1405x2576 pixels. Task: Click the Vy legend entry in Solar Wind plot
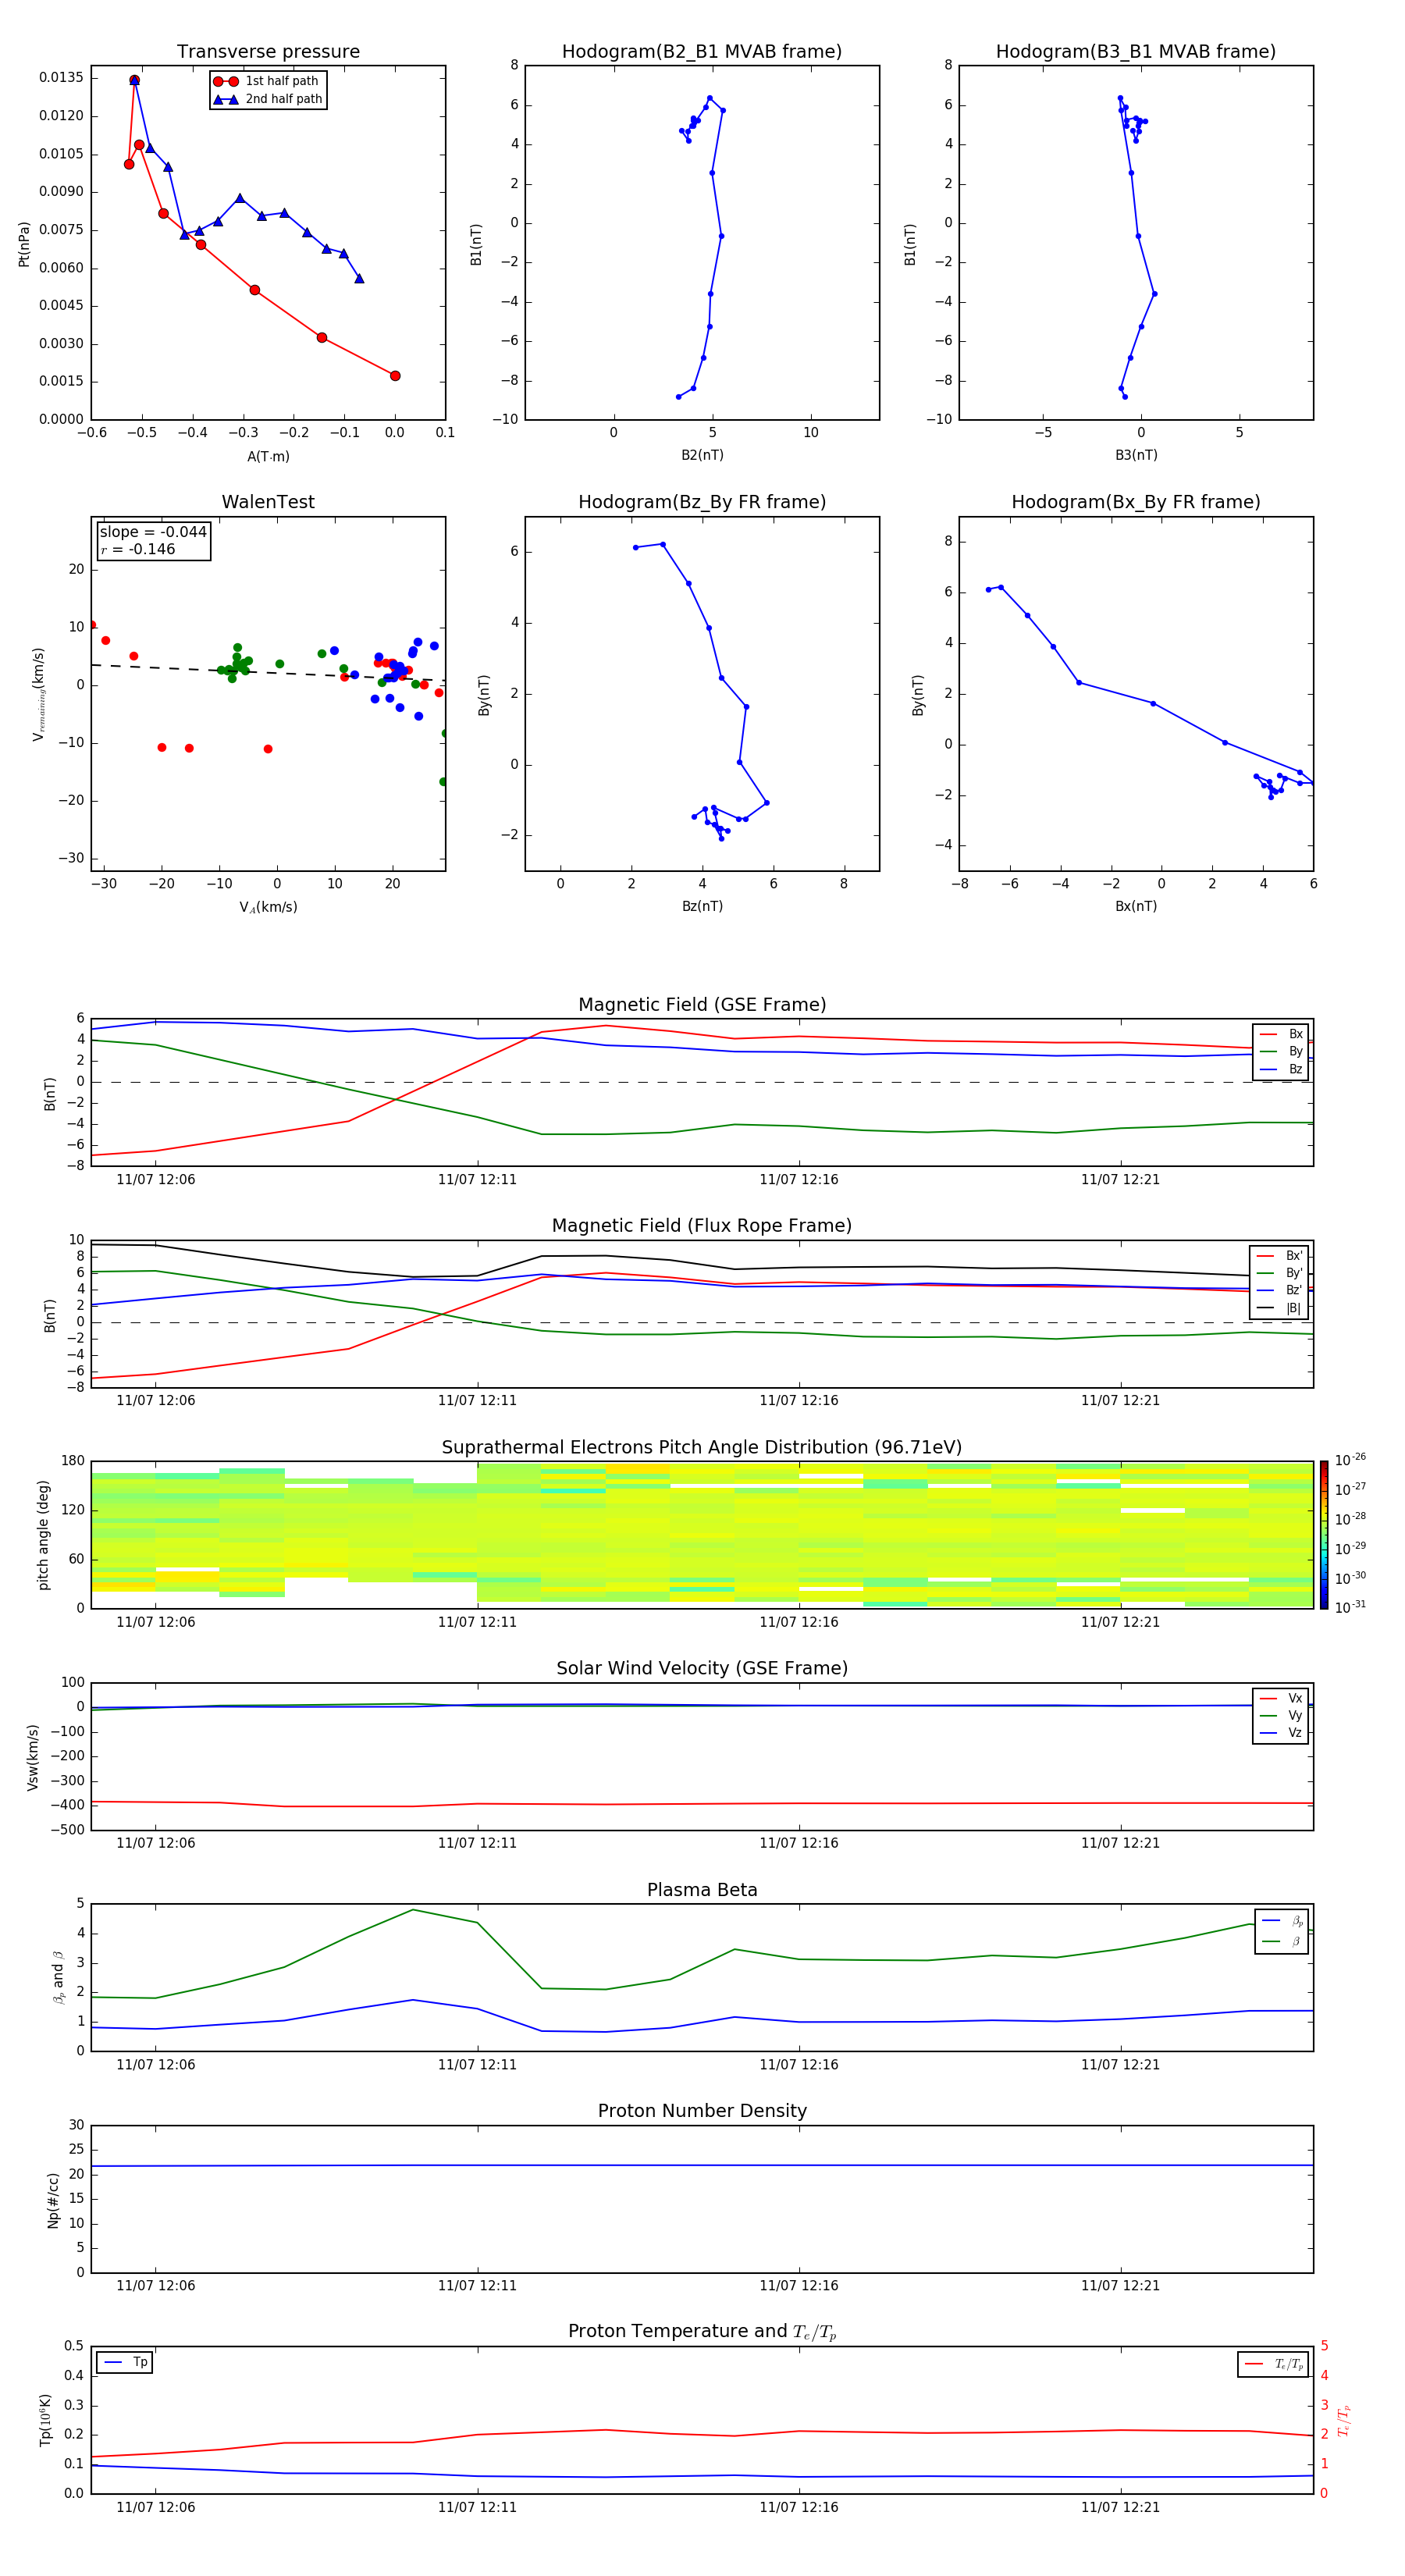click(1281, 1717)
